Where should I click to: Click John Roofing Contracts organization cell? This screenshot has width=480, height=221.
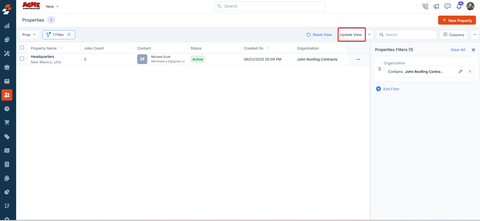(x=317, y=59)
